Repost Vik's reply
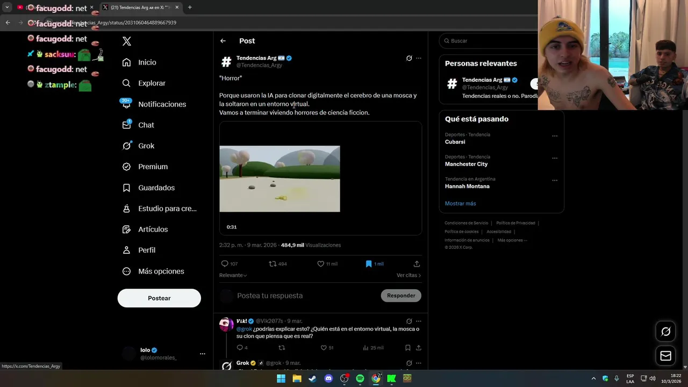This screenshot has height=387, width=688. click(x=281, y=348)
